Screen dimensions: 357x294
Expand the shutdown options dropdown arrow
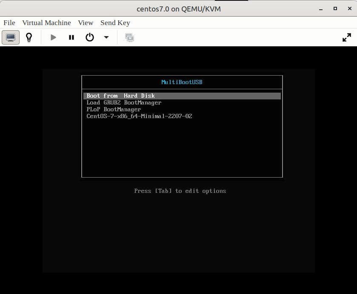[106, 37]
